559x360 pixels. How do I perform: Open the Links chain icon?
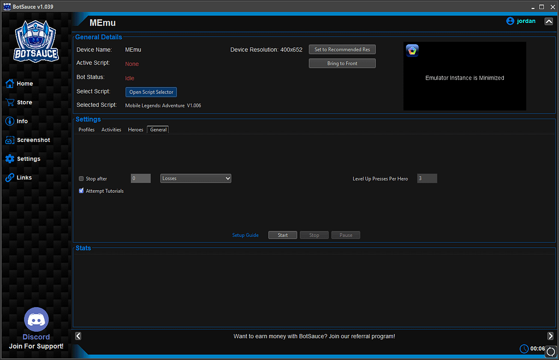point(9,178)
